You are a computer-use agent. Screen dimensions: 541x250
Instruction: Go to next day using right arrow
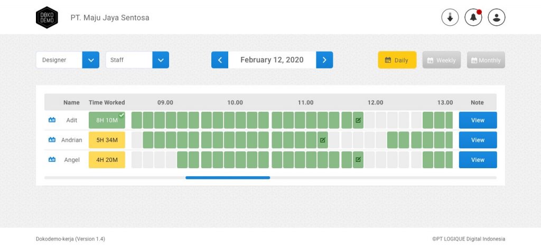[324, 60]
